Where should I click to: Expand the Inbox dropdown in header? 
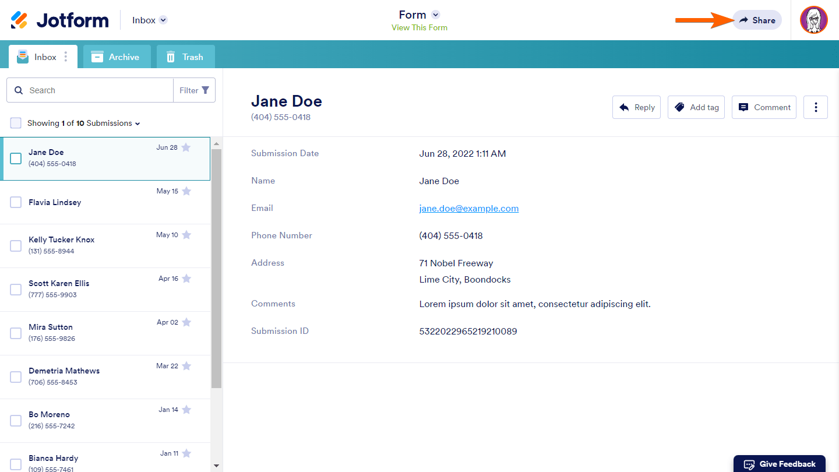[x=163, y=20]
